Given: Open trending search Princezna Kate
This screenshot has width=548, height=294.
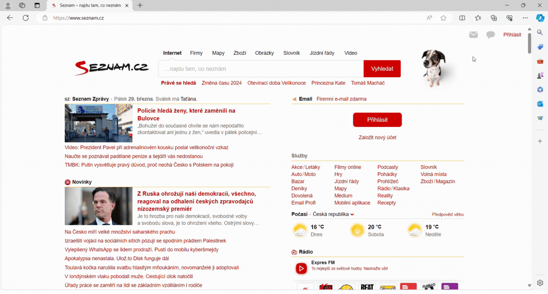Looking at the screenshot, I should coord(328,83).
